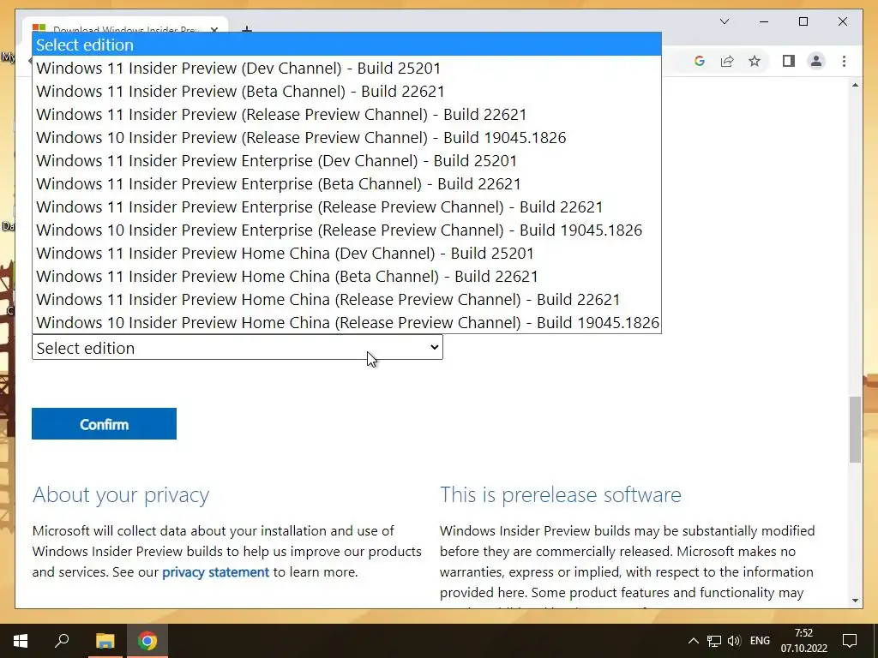The height and width of the screenshot is (658, 878).
Task: Click the Google icon in address bar
Action: coord(700,61)
